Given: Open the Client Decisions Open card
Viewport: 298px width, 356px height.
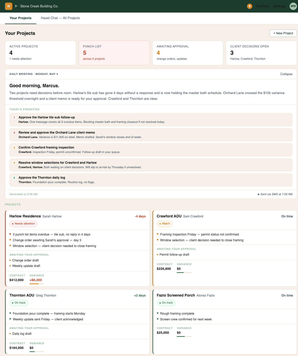Looking at the screenshot, I should (x=261, y=53).
